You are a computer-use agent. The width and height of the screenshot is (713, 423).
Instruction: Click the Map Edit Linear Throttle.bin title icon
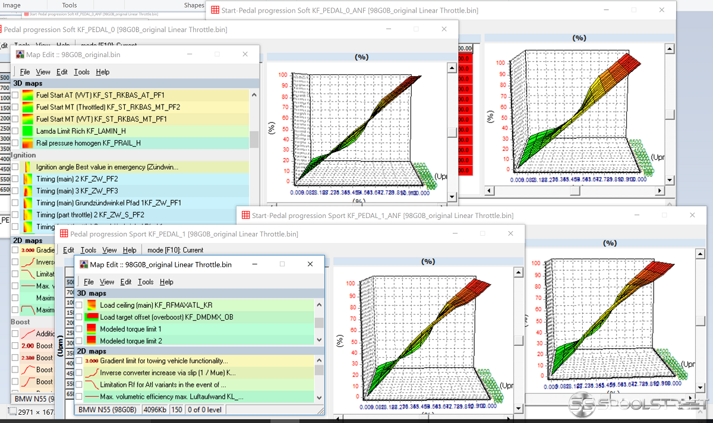pyautogui.click(x=83, y=264)
